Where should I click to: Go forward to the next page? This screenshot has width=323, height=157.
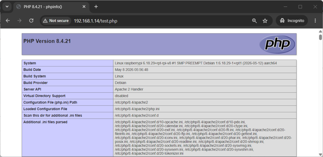19,21
